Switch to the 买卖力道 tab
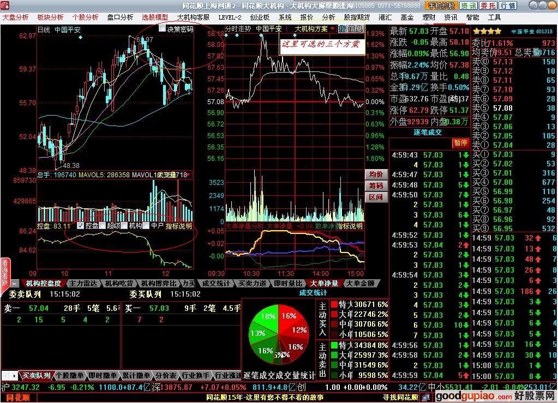The image size is (558, 403). pos(252,284)
